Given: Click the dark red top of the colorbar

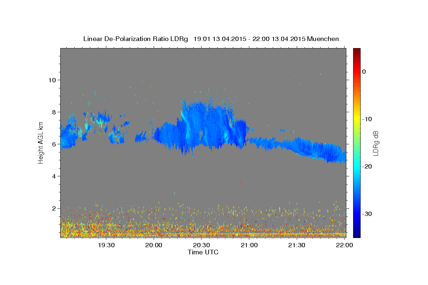Looking at the screenshot, I should click(357, 51).
